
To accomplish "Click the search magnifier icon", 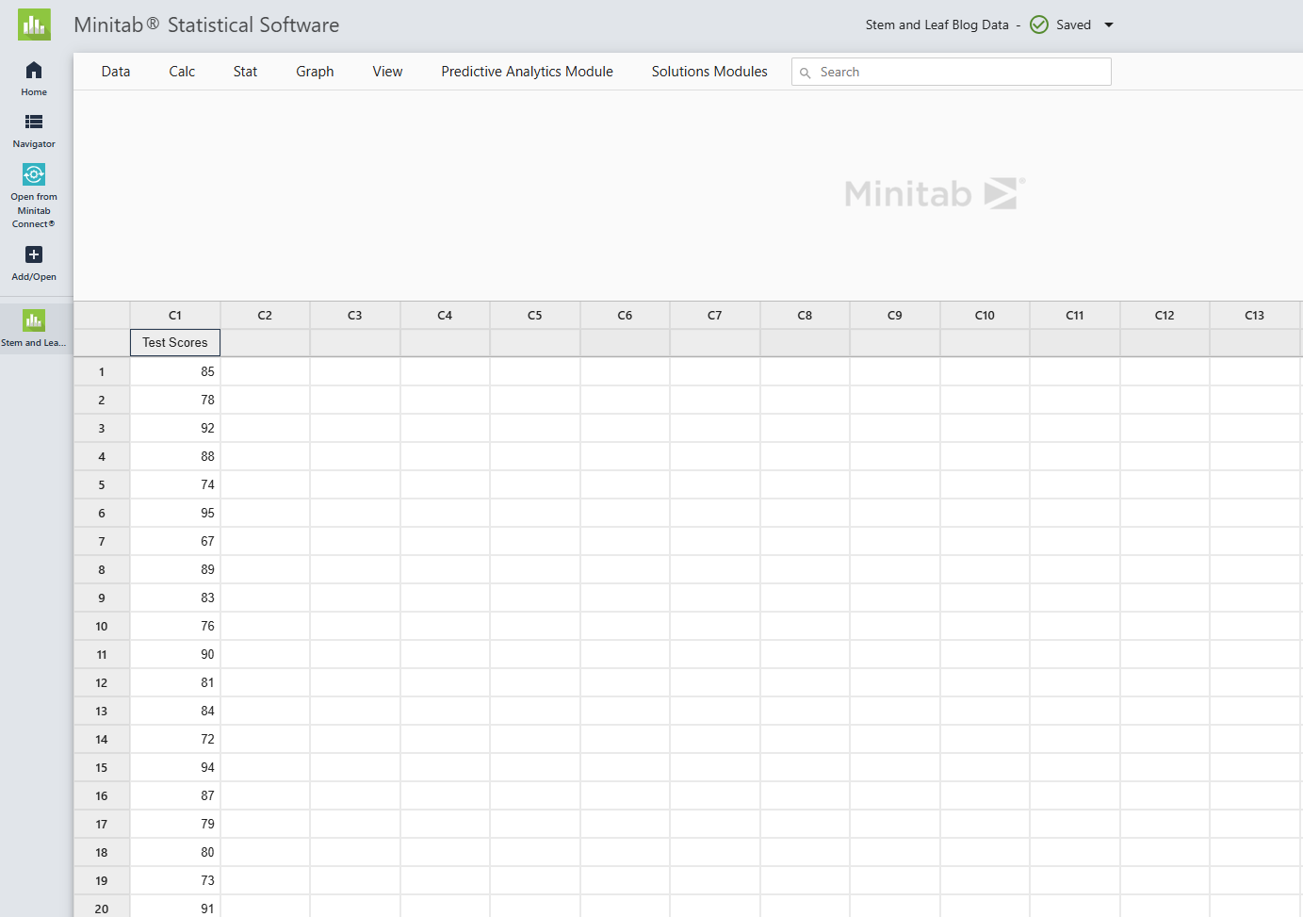I will coord(806,73).
